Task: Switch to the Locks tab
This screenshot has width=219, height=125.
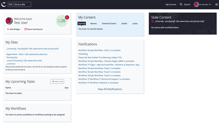Action: point(135,24)
